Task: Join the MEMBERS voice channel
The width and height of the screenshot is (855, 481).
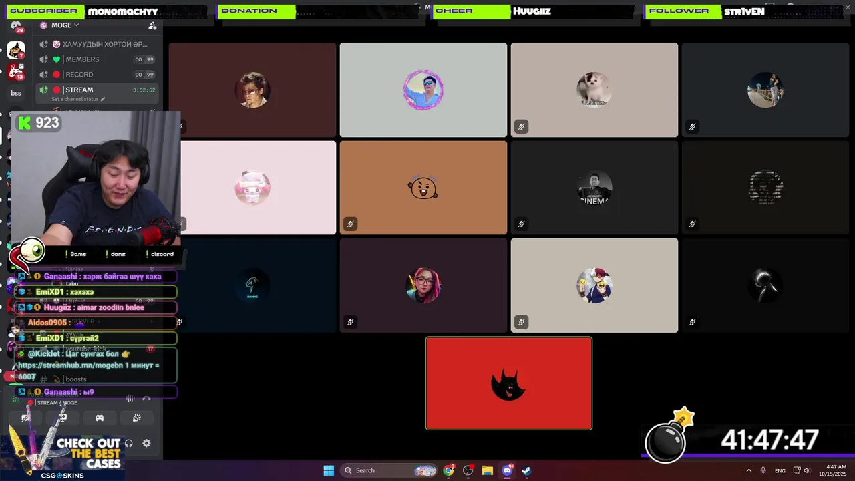Action: tap(97, 59)
